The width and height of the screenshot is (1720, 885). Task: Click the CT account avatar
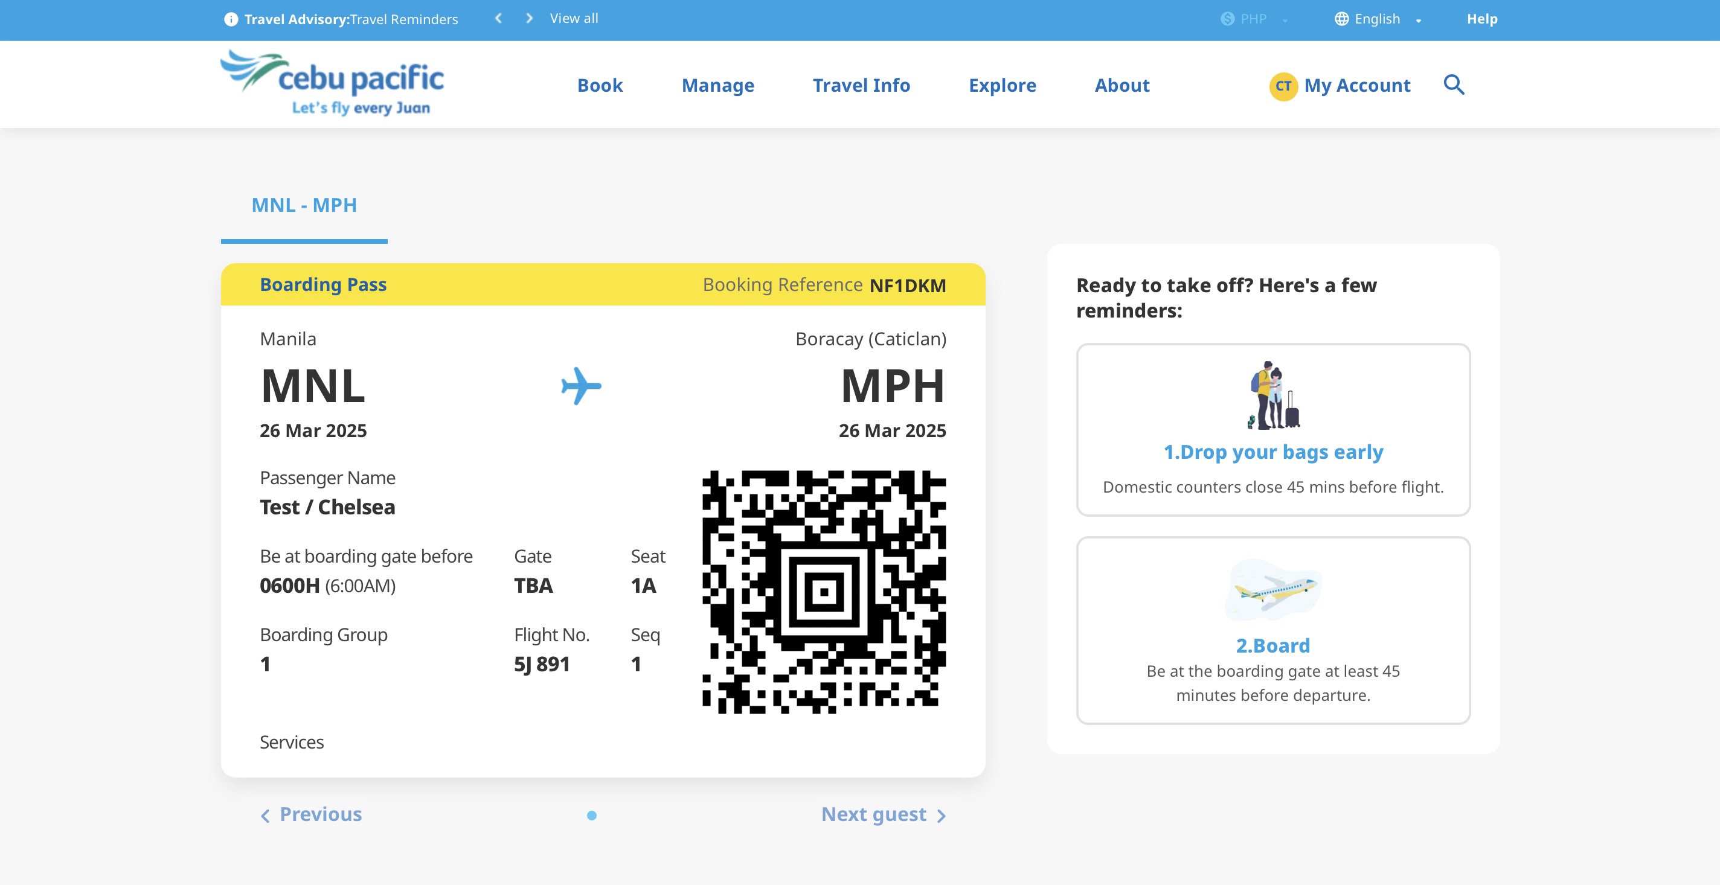[1283, 86]
